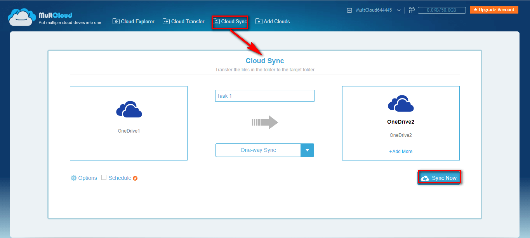The width and height of the screenshot is (530, 238).
Task: Open the MultCloud644445 account menu
Action: tap(378, 10)
